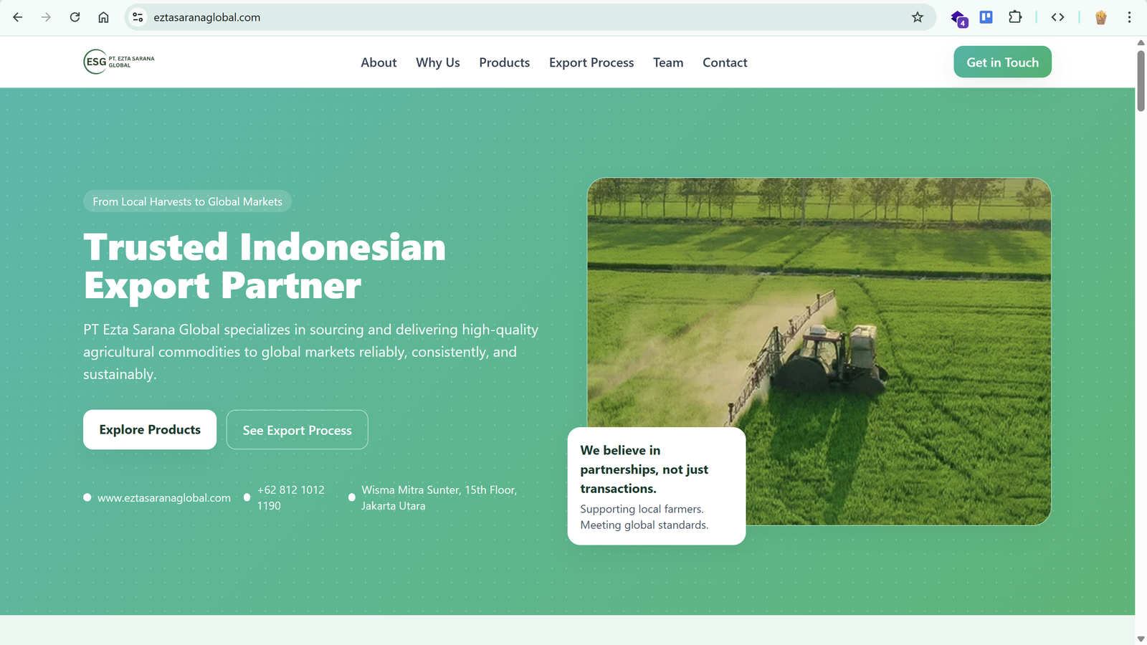The image size is (1147, 645).
Task: Go forward to the next page
Action: (x=46, y=17)
